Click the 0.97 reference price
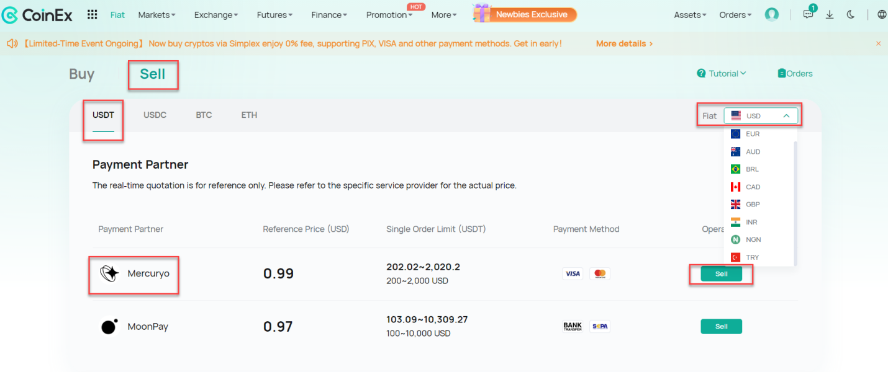The image size is (888, 372). click(x=278, y=327)
